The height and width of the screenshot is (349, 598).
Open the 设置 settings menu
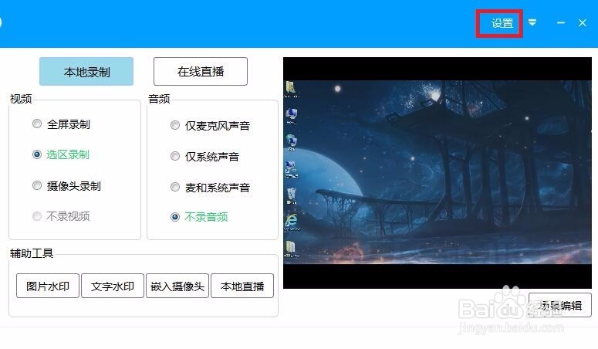click(x=502, y=23)
